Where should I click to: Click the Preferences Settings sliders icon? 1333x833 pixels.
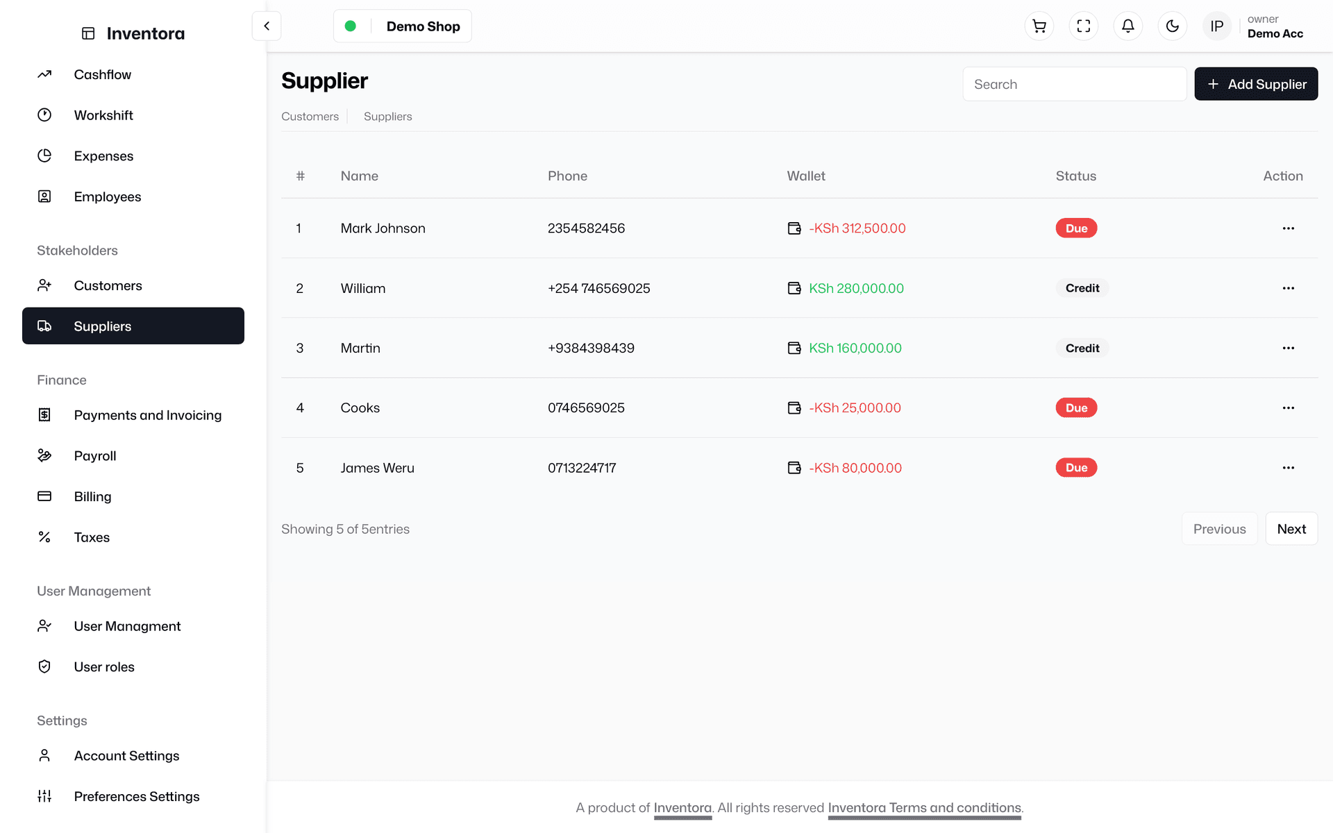pyautogui.click(x=44, y=796)
